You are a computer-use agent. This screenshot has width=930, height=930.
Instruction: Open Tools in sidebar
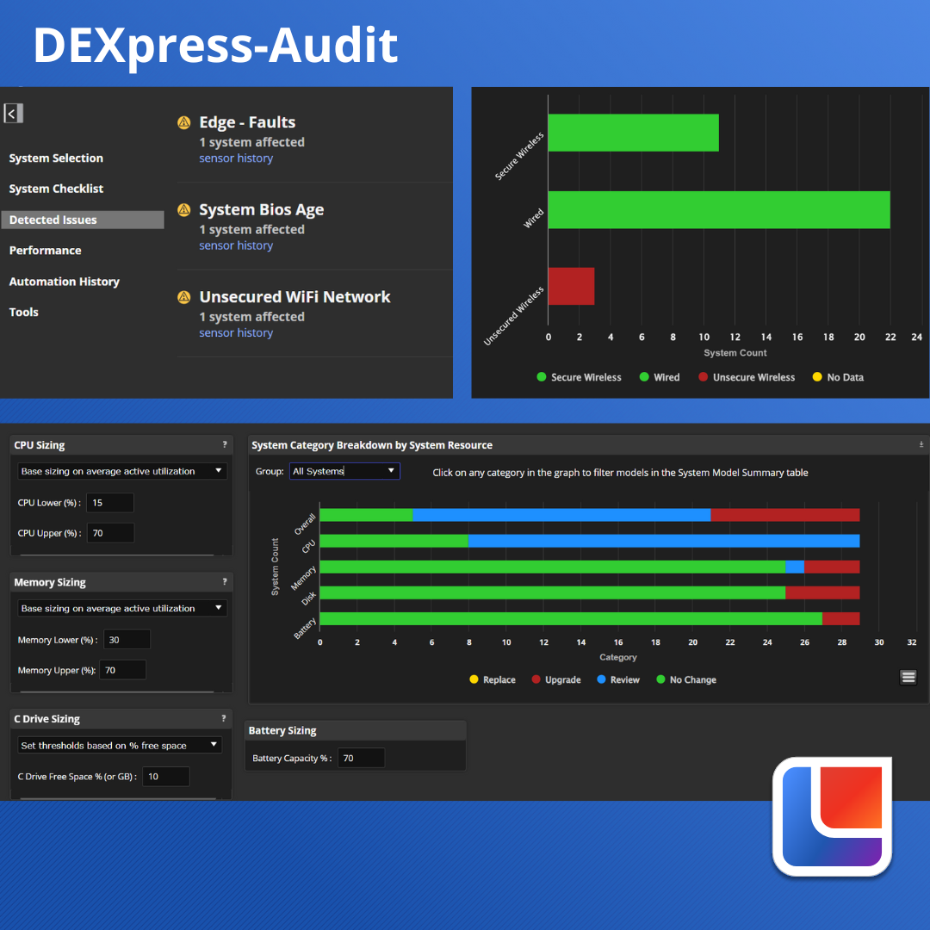(x=24, y=312)
